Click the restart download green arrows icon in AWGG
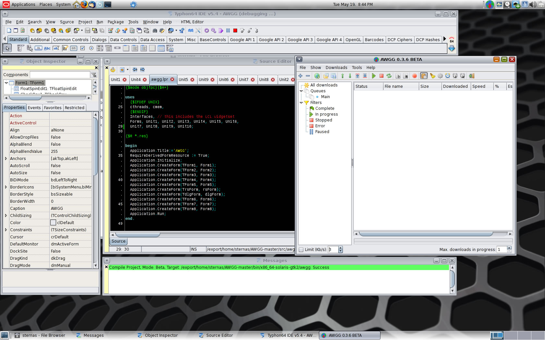545x340 pixels. (389, 76)
